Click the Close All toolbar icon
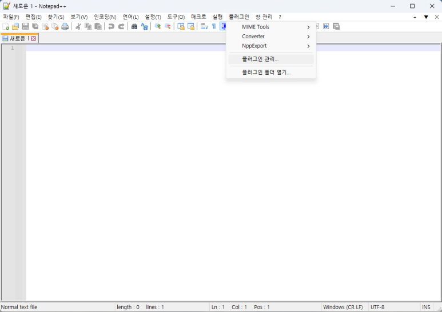Viewport: 442px width, 312px height. pos(55,26)
